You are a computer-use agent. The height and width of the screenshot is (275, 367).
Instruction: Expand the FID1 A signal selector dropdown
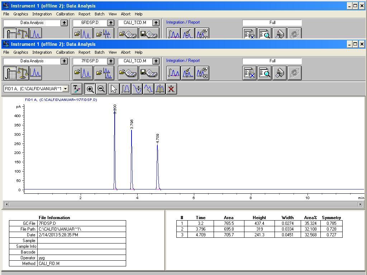(66, 89)
